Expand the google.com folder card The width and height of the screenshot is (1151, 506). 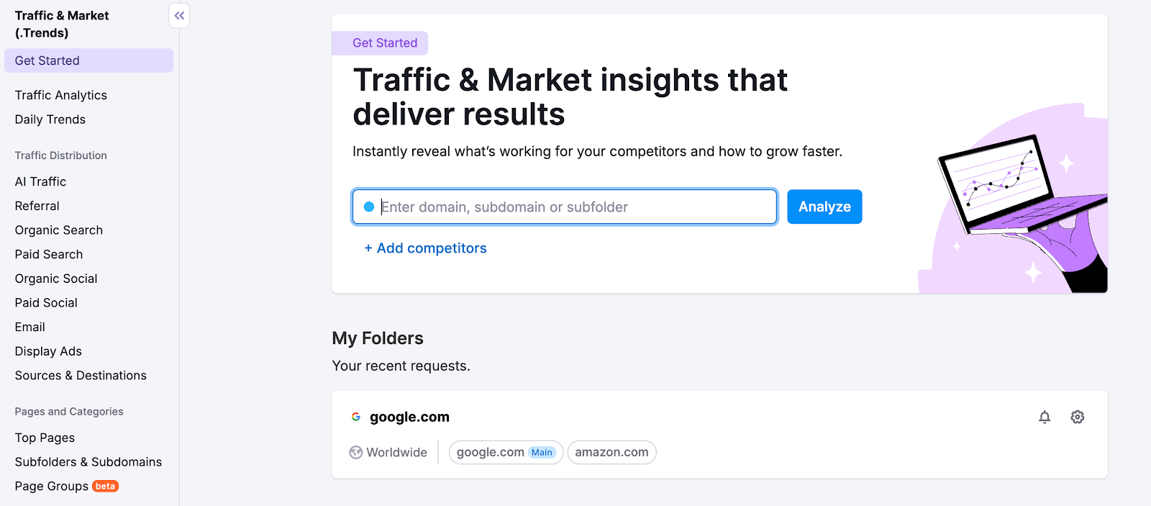click(x=409, y=416)
